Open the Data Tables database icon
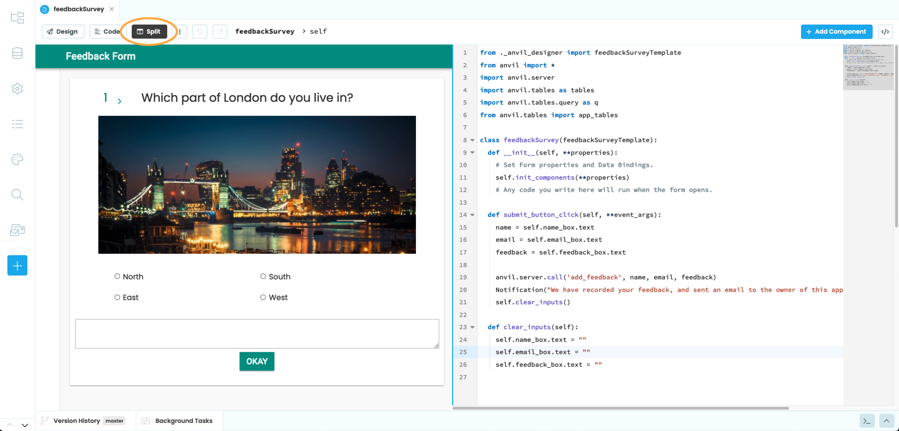 point(17,53)
